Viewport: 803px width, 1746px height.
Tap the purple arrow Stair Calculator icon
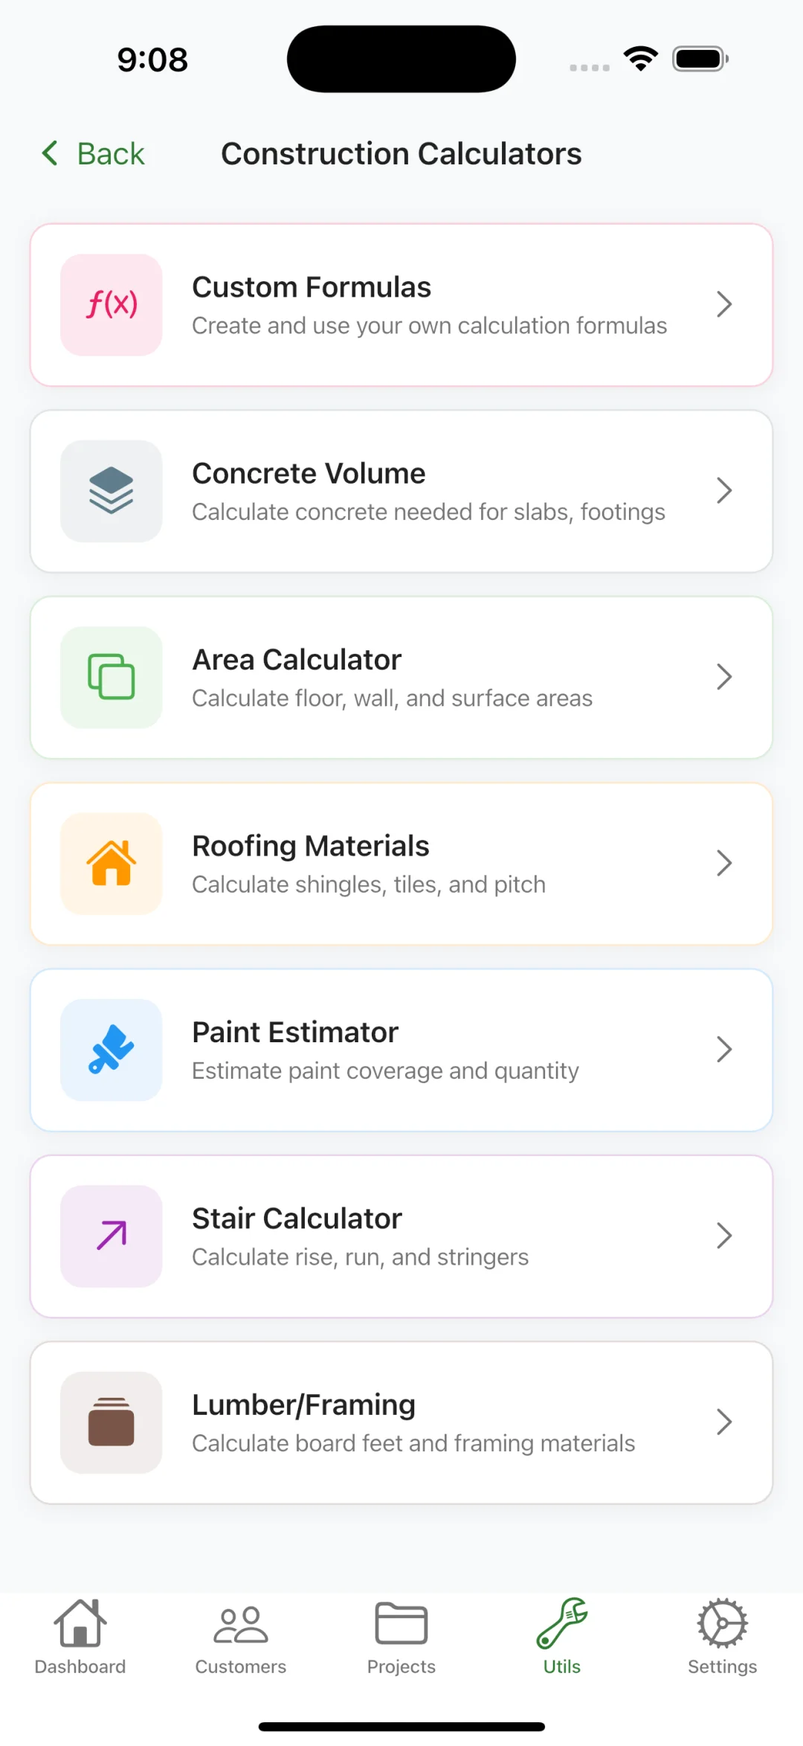click(112, 1236)
